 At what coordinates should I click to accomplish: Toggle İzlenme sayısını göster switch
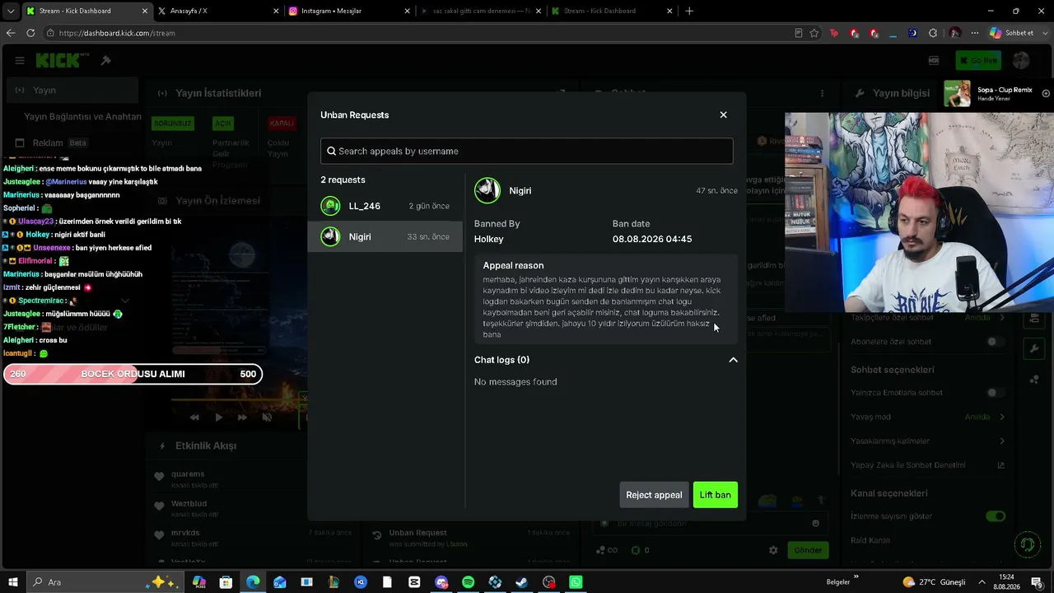996,516
